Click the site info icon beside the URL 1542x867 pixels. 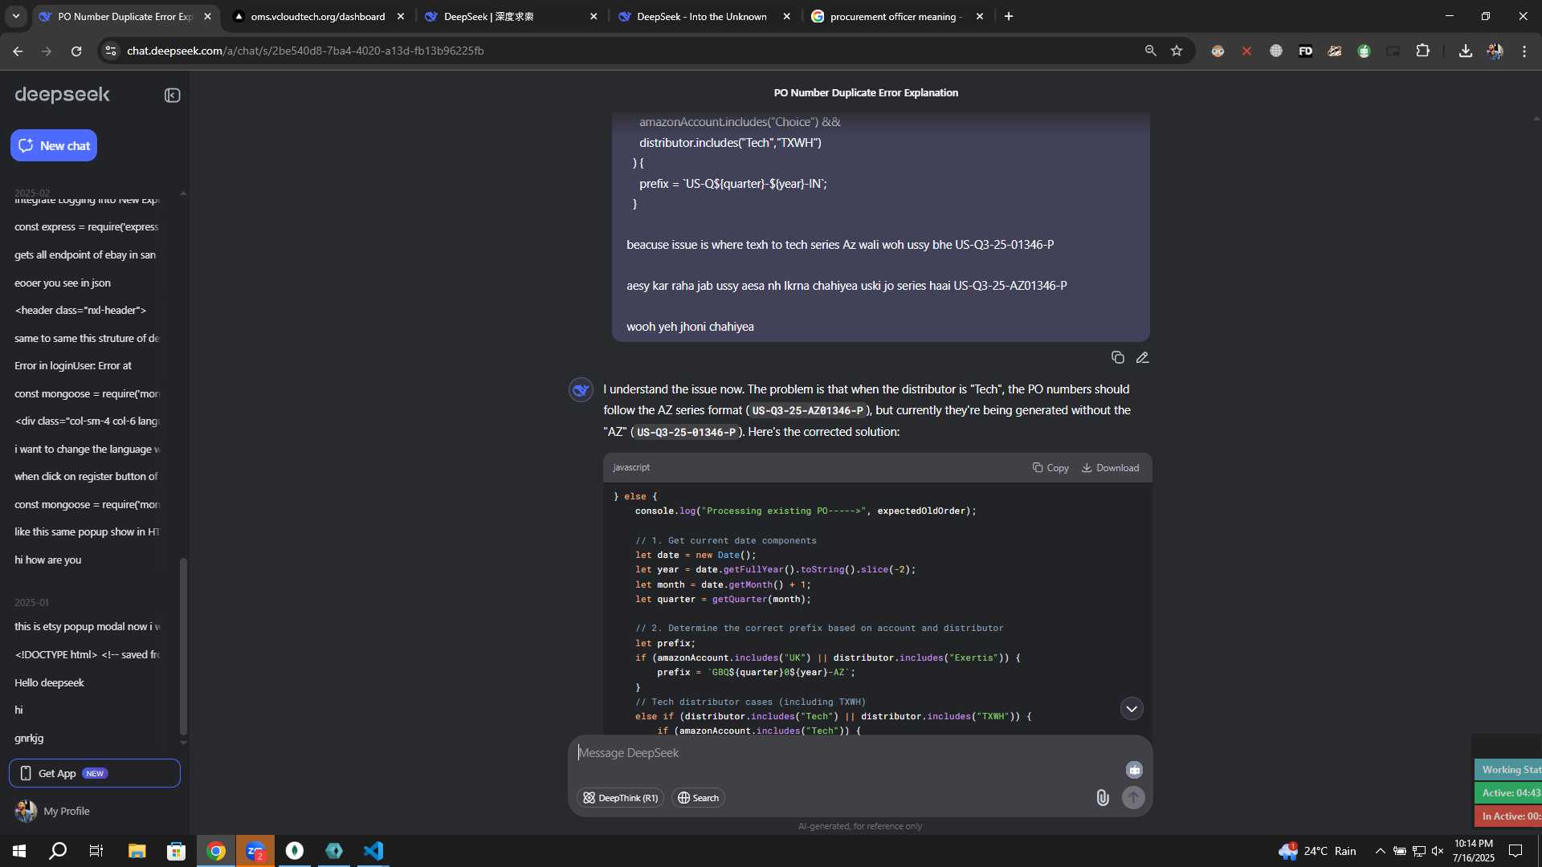tap(111, 51)
